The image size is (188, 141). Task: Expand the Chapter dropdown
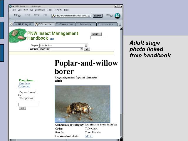tap(86, 46)
